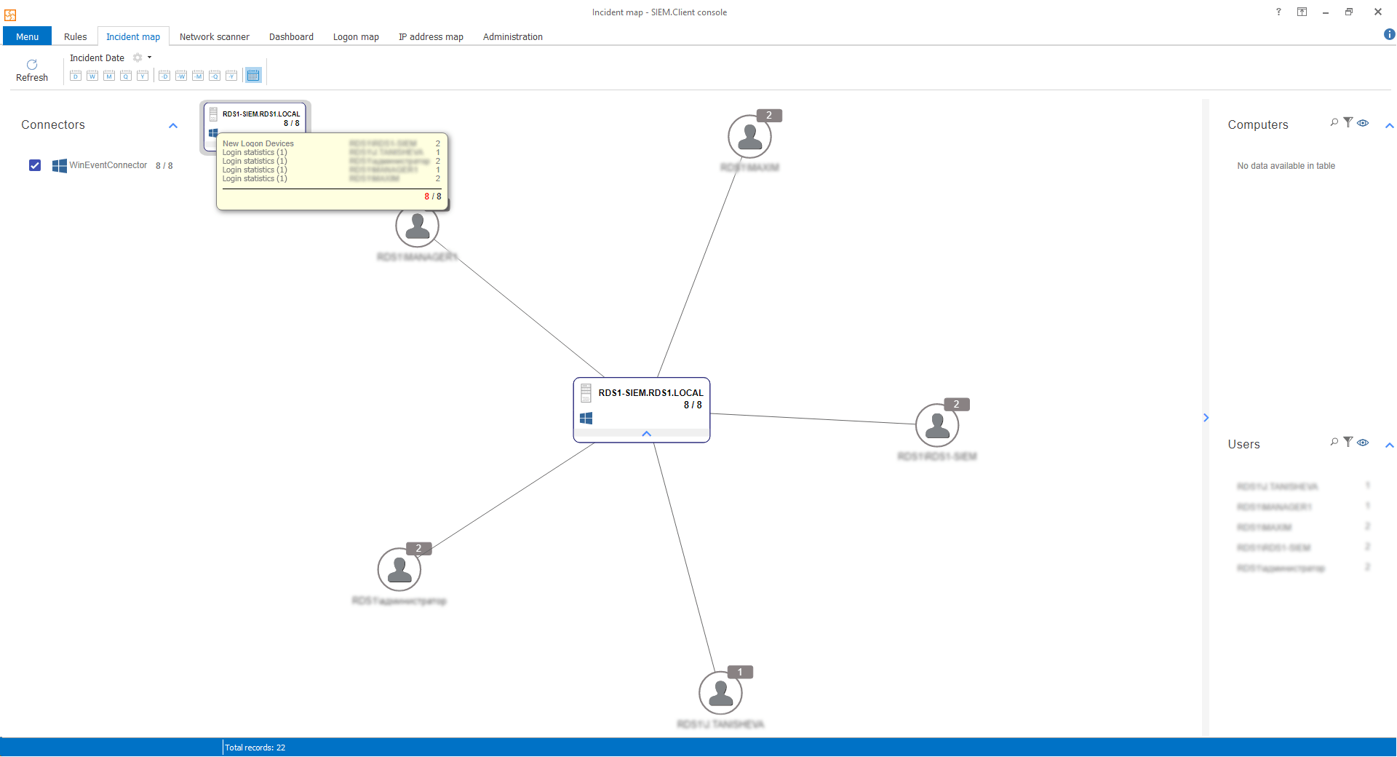Select the current Week (W) date filter
The height and width of the screenshot is (757, 1397).
pos(92,76)
